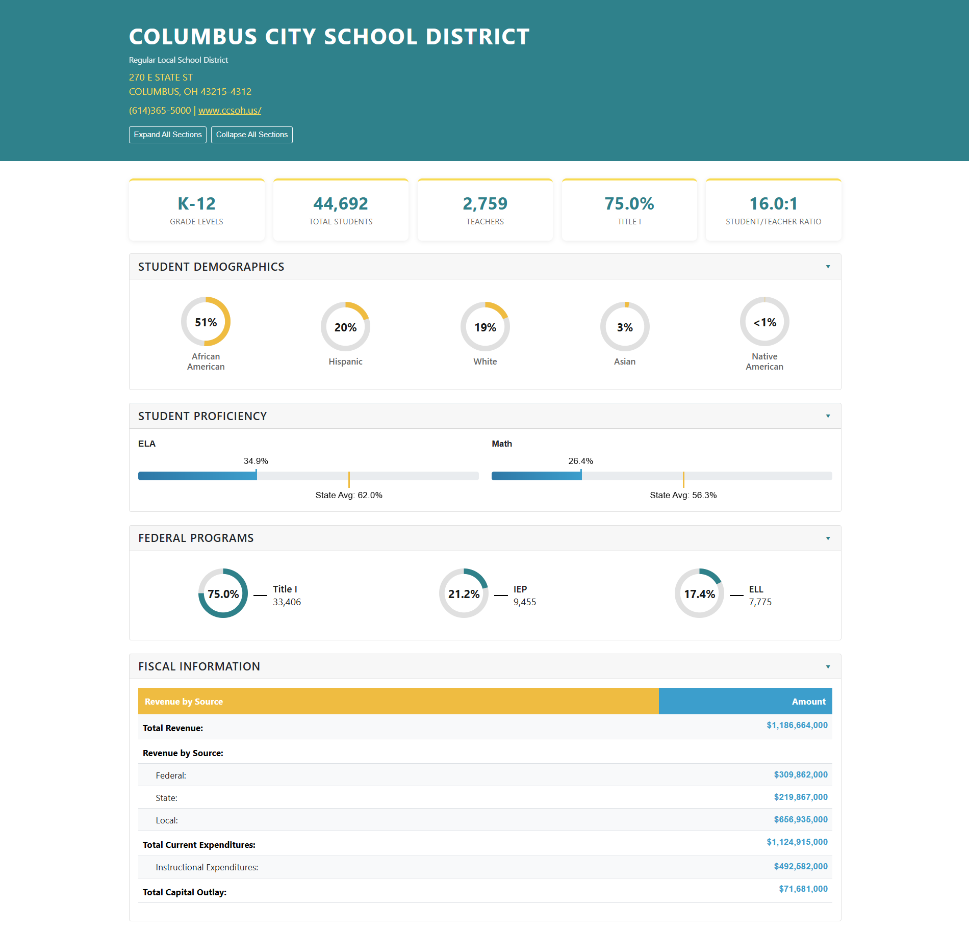Image resolution: width=969 pixels, height=932 pixels.
Task: Click the 270 E STATE ST address line
Action: pos(161,77)
